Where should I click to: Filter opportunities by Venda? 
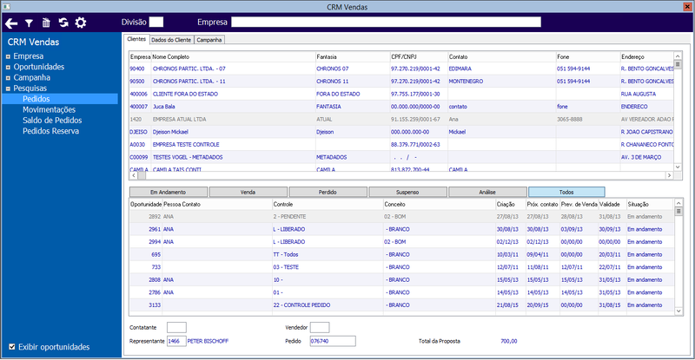(x=248, y=193)
